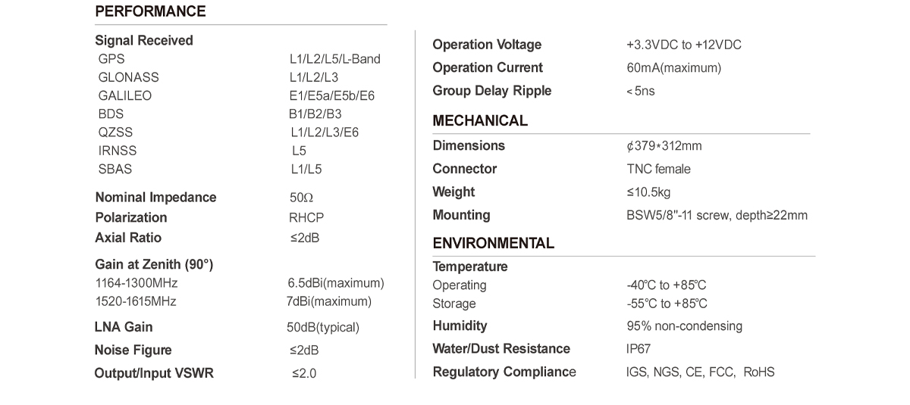Click the ENVIRONMENTAL section heading

pos(494,243)
